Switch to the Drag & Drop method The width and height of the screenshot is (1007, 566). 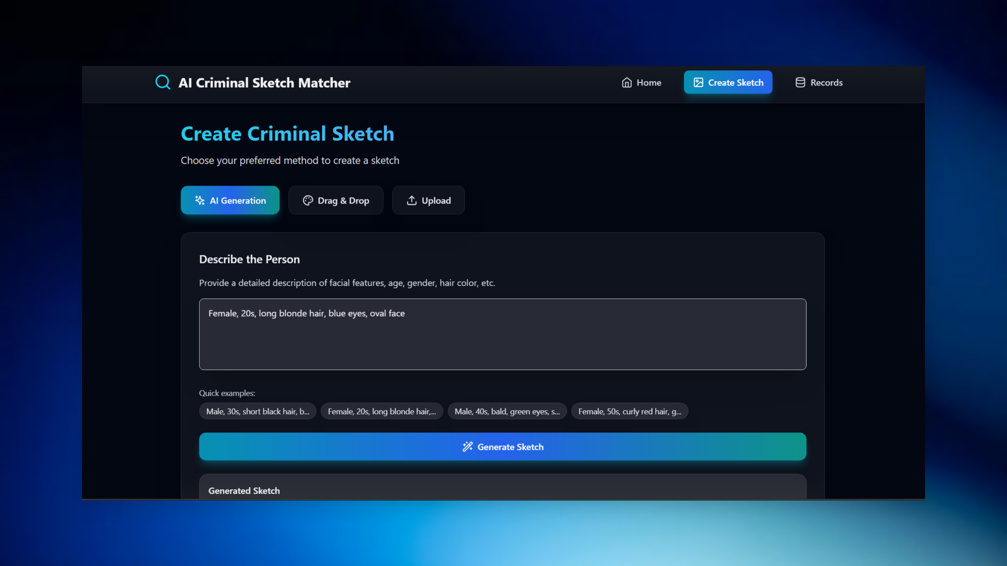(336, 200)
